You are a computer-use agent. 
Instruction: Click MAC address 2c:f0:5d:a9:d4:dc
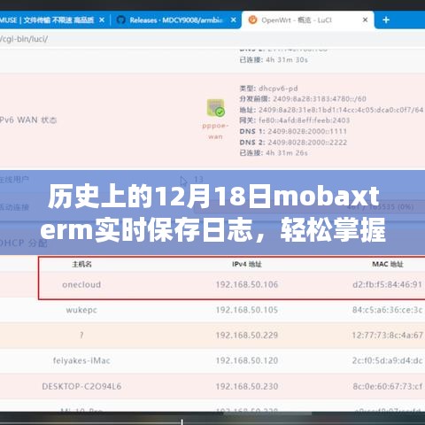tap(388, 360)
